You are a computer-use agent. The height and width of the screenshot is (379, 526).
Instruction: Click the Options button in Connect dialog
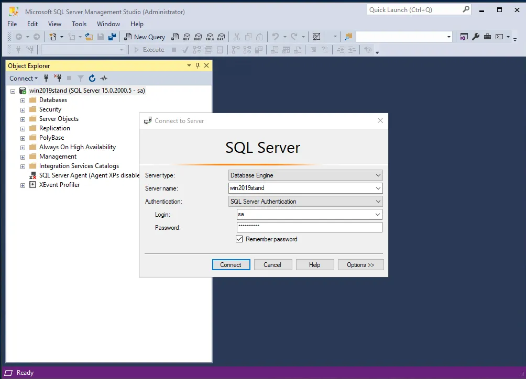(x=360, y=264)
